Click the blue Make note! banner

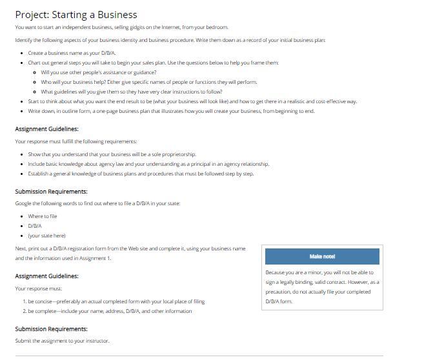tap(322, 256)
